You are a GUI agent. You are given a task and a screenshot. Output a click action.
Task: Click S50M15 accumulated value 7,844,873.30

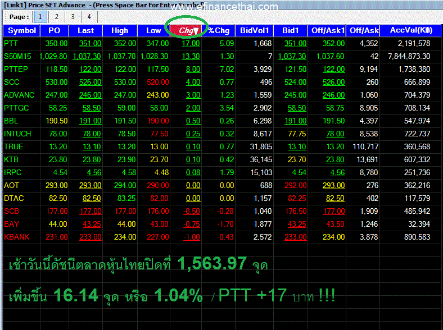tap(409, 57)
